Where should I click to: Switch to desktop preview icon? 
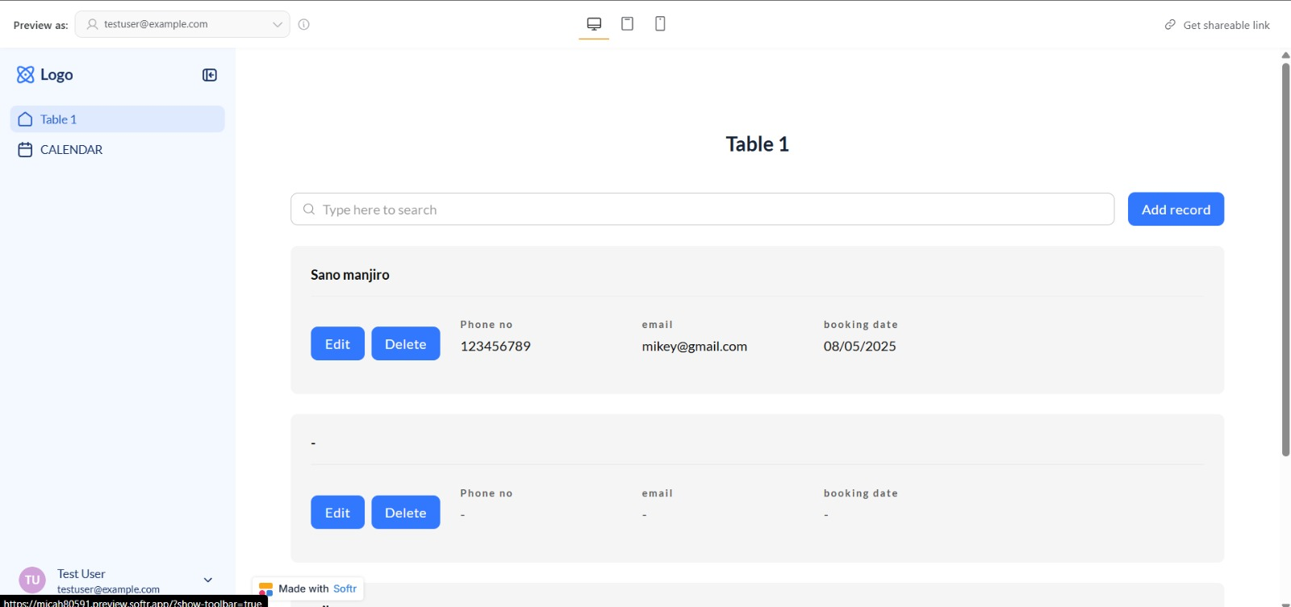[594, 24]
